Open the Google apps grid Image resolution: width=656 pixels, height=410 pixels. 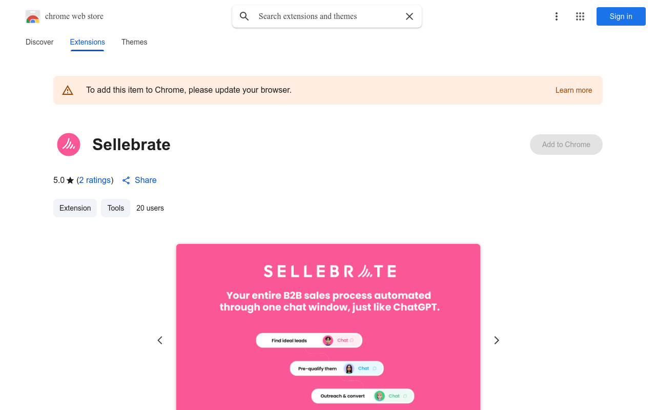[580, 16]
